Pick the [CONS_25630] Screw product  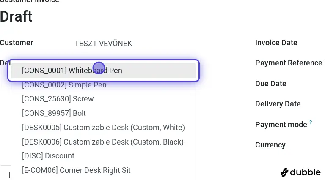click(x=58, y=99)
